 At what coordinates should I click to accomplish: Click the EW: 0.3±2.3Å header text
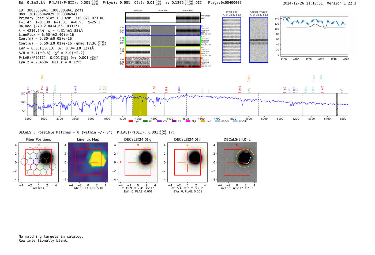tap(32, 2)
